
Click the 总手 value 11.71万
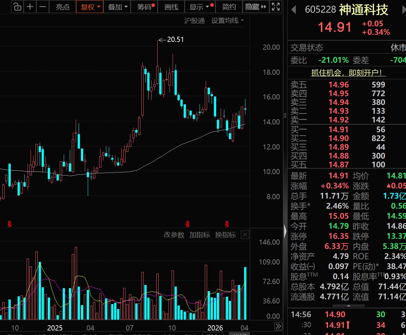[x=334, y=196]
